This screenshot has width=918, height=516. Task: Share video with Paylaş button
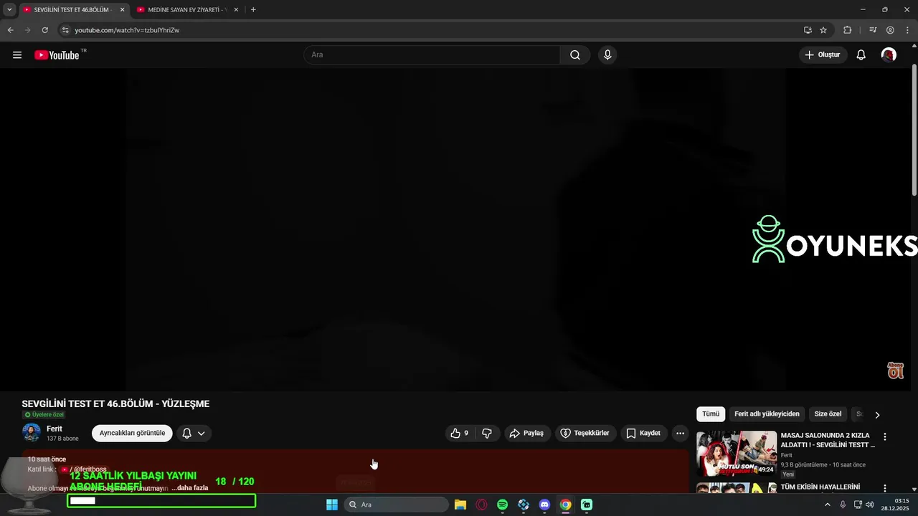point(526,433)
